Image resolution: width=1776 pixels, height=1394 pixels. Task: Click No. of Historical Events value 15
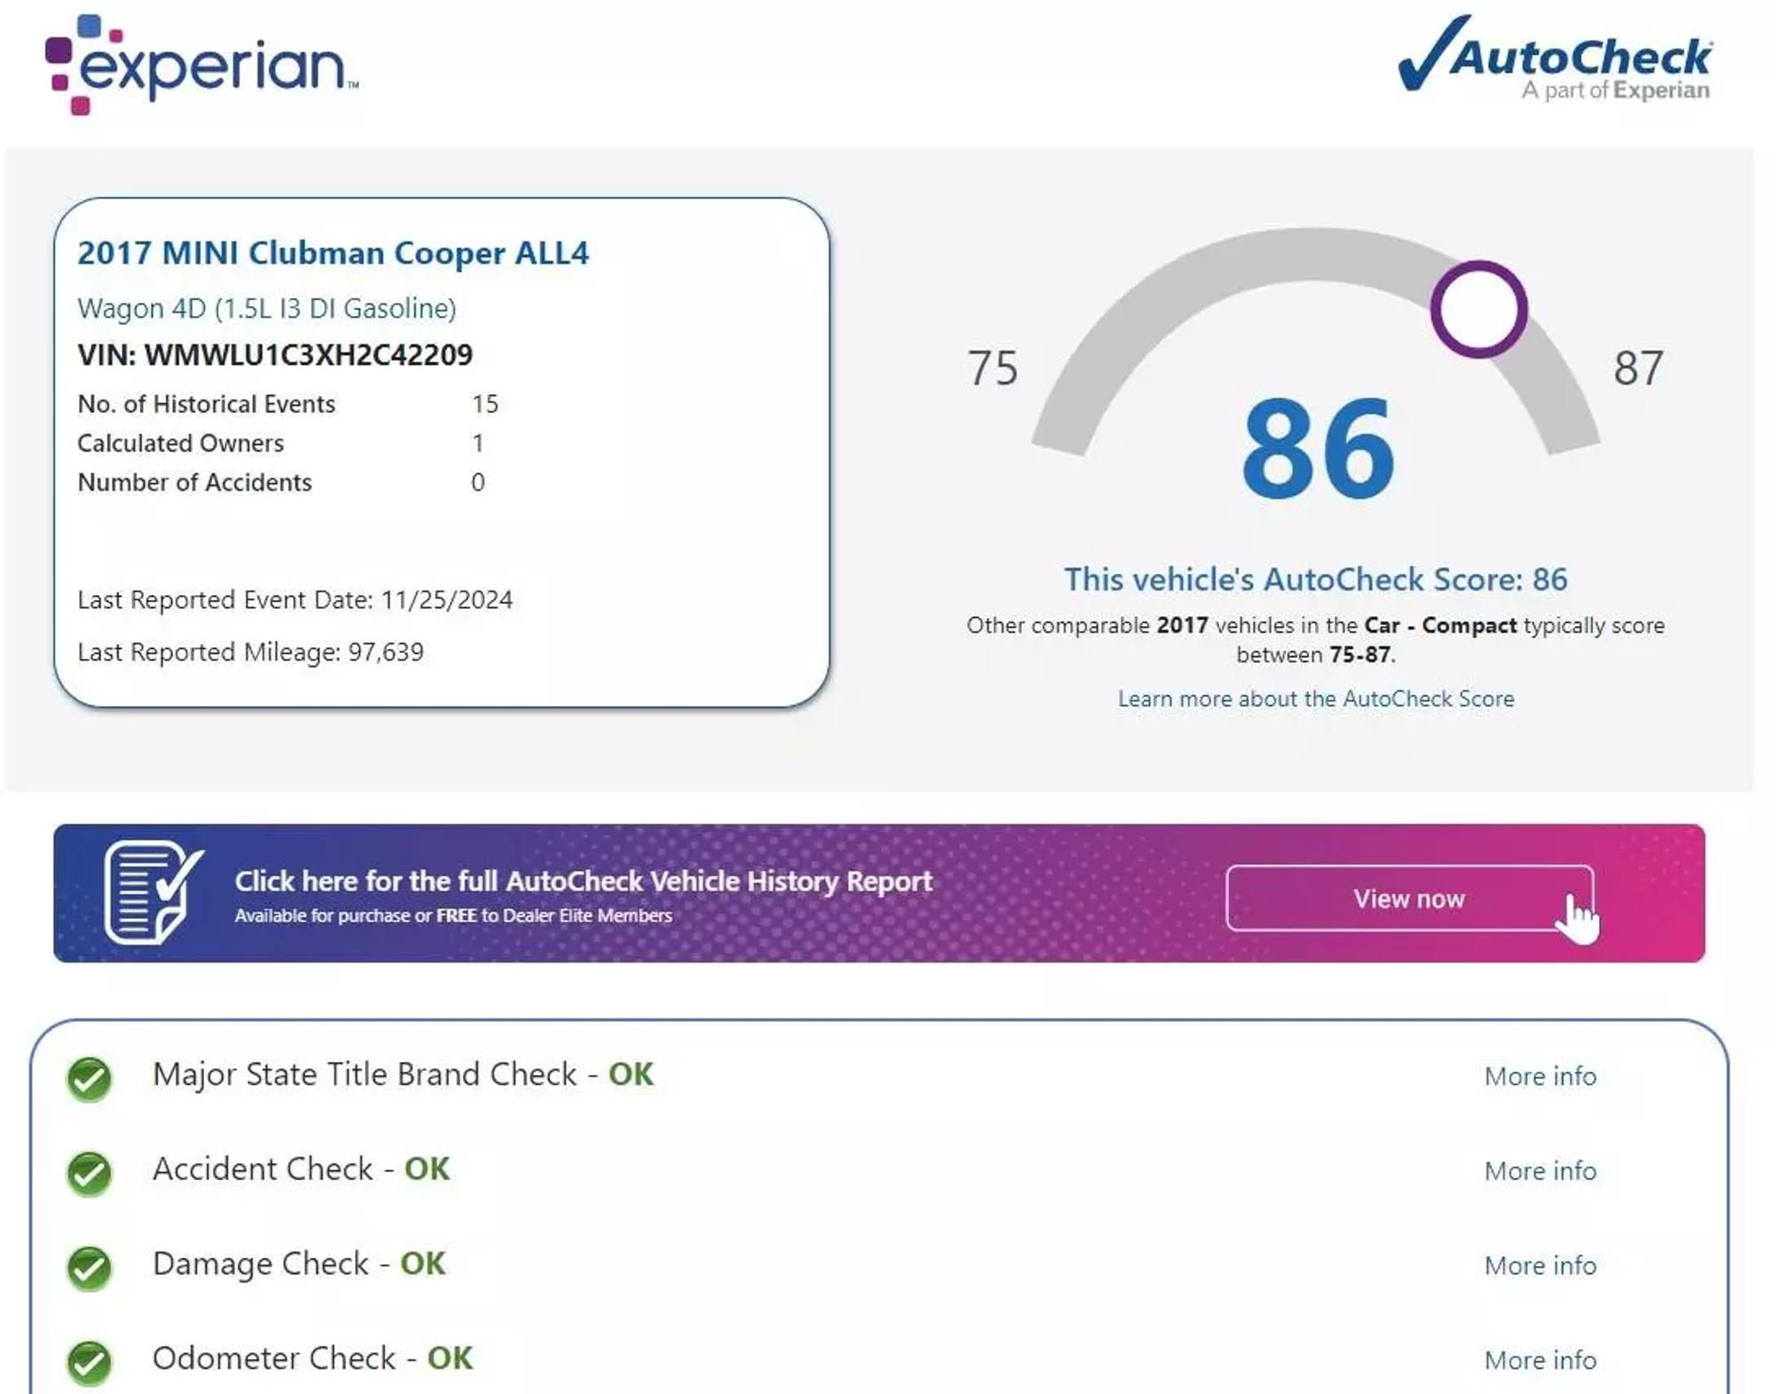(485, 404)
